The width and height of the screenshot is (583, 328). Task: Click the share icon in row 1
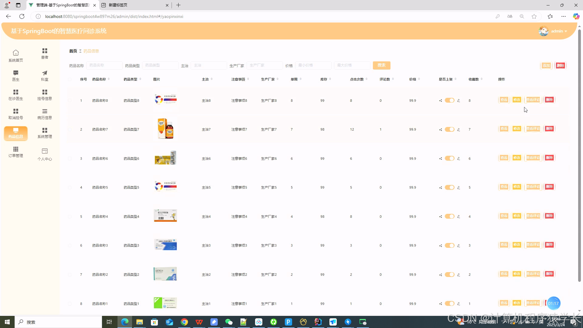(x=441, y=101)
